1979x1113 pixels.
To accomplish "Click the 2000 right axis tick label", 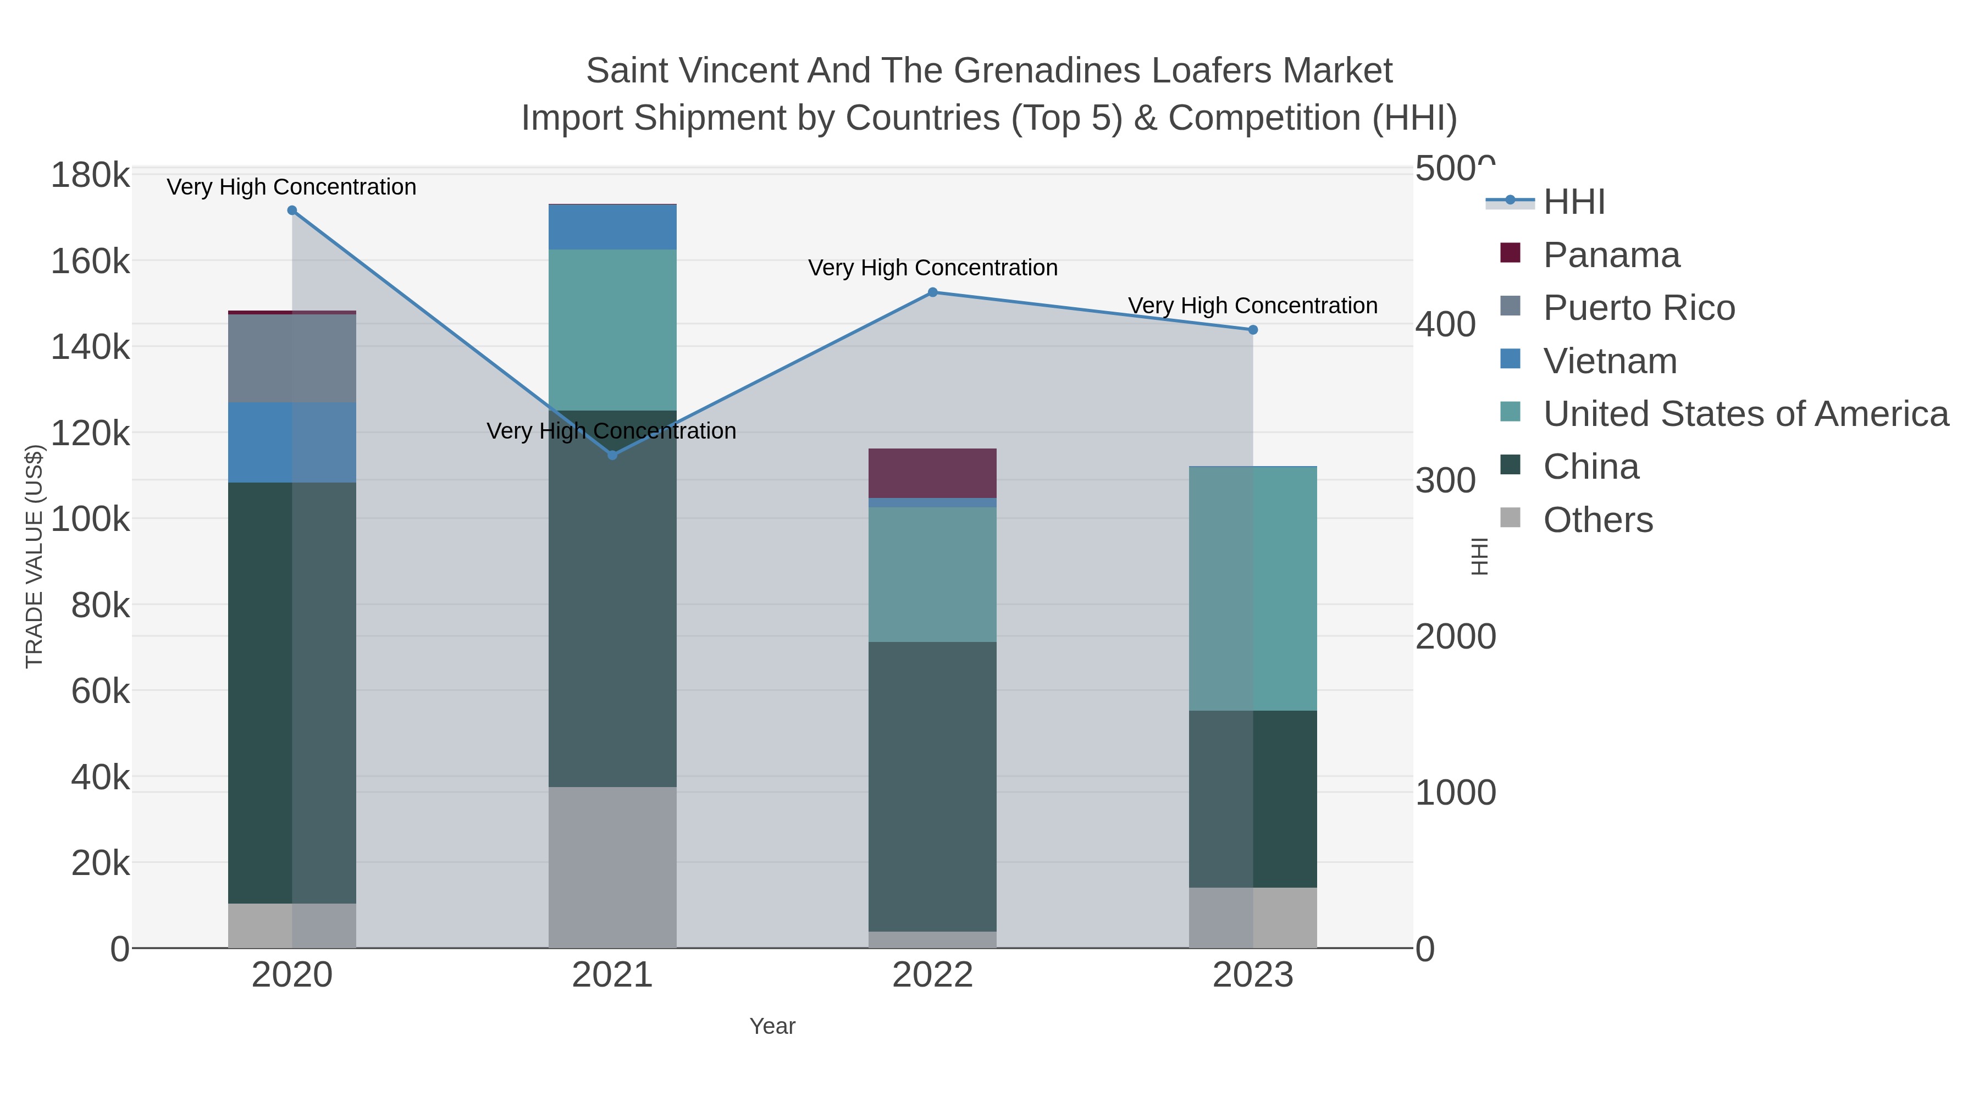I will point(1456,637).
